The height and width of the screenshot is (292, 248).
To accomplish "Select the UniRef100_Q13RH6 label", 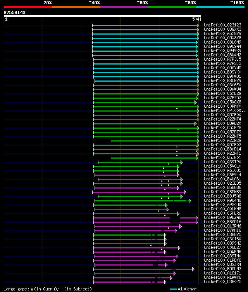I will point(222,226).
